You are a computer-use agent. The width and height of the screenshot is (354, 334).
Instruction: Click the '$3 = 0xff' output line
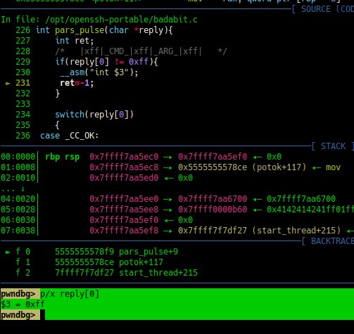pyautogui.click(x=23, y=304)
